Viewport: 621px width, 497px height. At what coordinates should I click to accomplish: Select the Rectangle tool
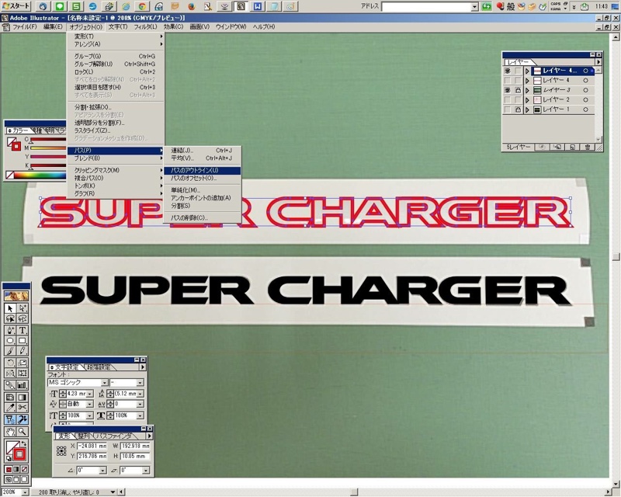click(23, 340)
